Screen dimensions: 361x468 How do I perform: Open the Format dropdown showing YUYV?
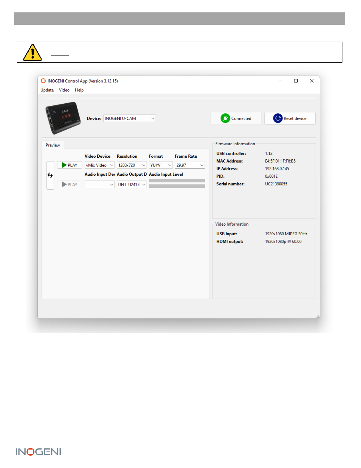tap(161, 165)
